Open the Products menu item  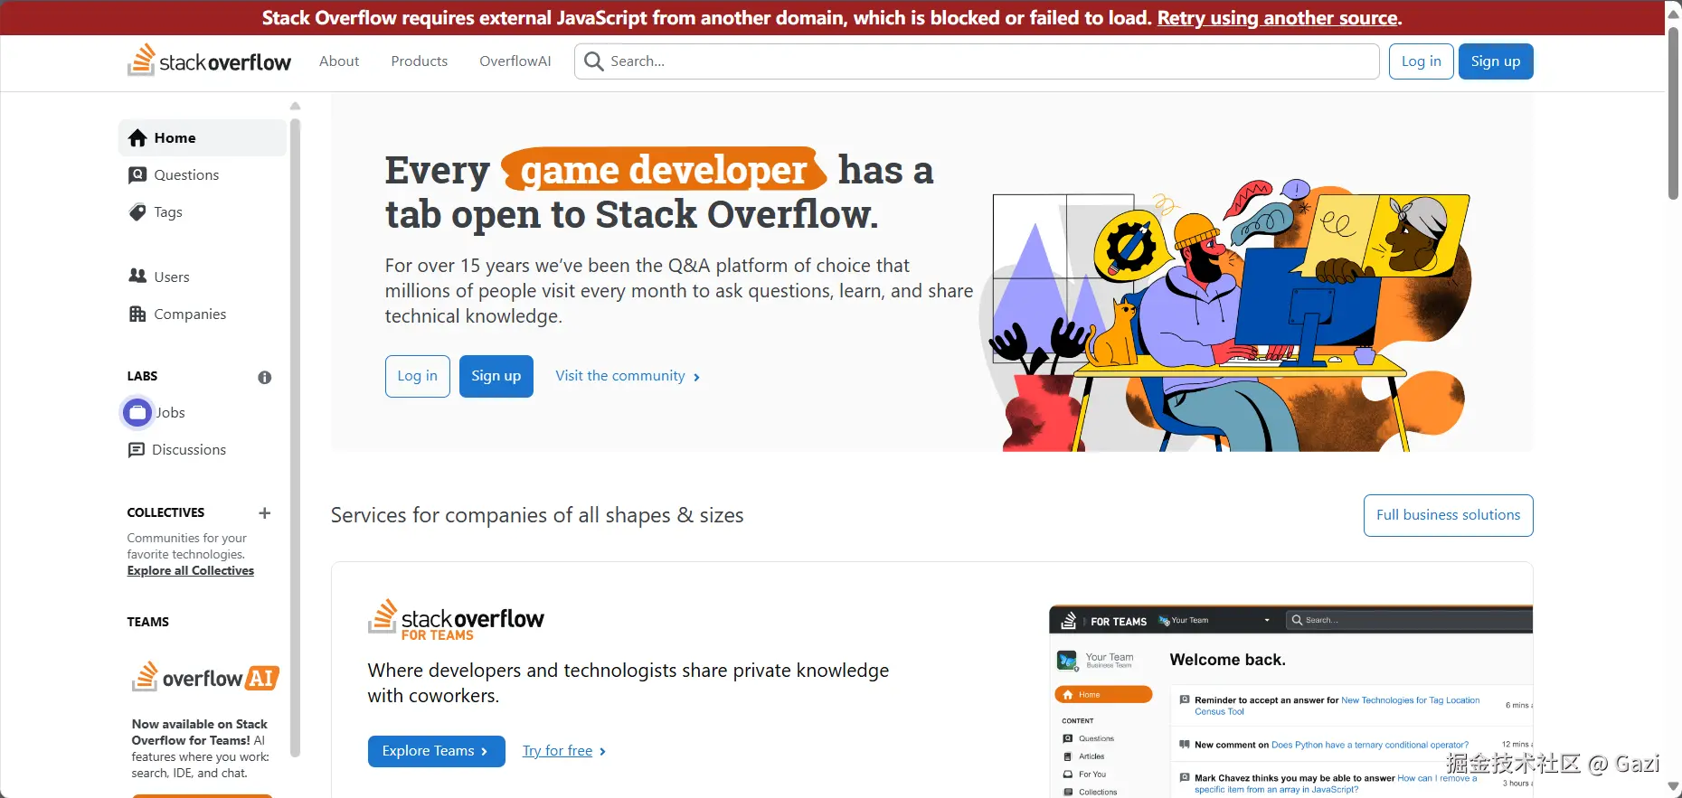point(420,61)
